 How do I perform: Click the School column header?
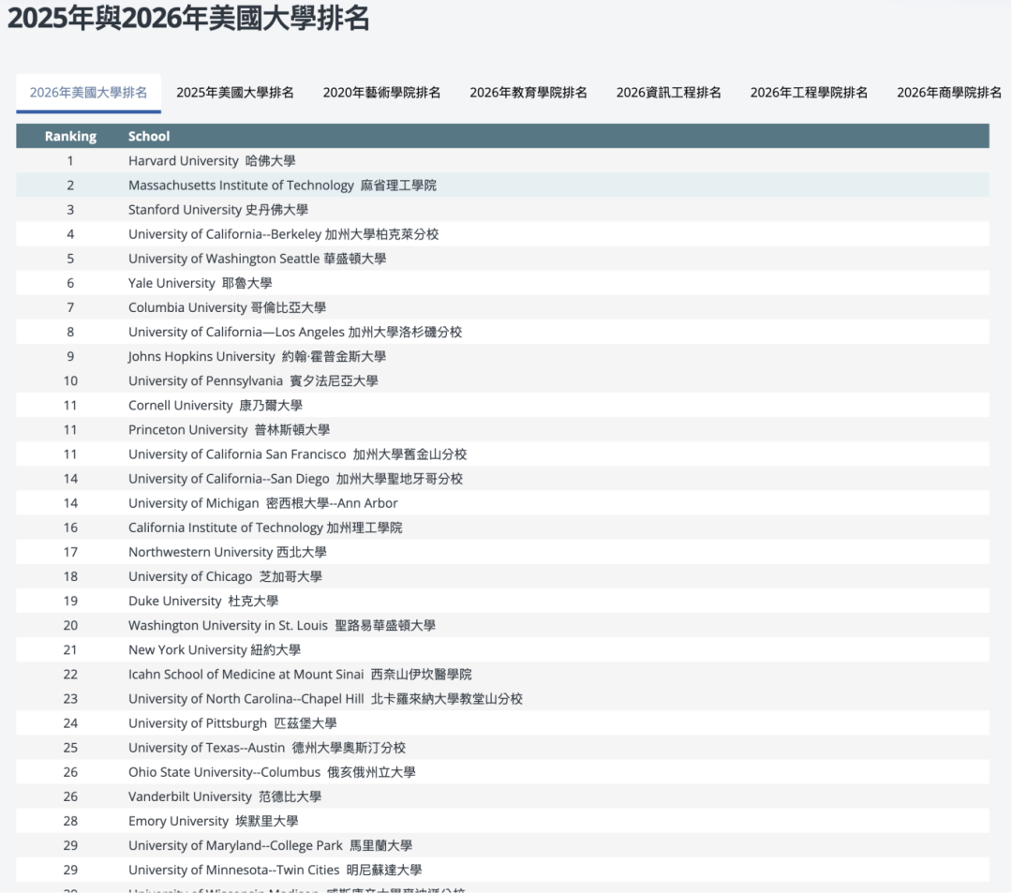149,136
